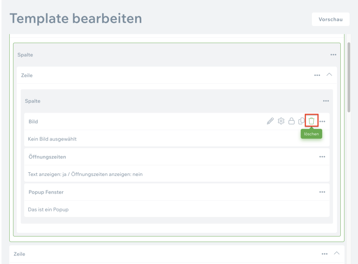
Task: Click 'Kein Bild ausgewählt' image placeholder text
Action: [52, 139]
